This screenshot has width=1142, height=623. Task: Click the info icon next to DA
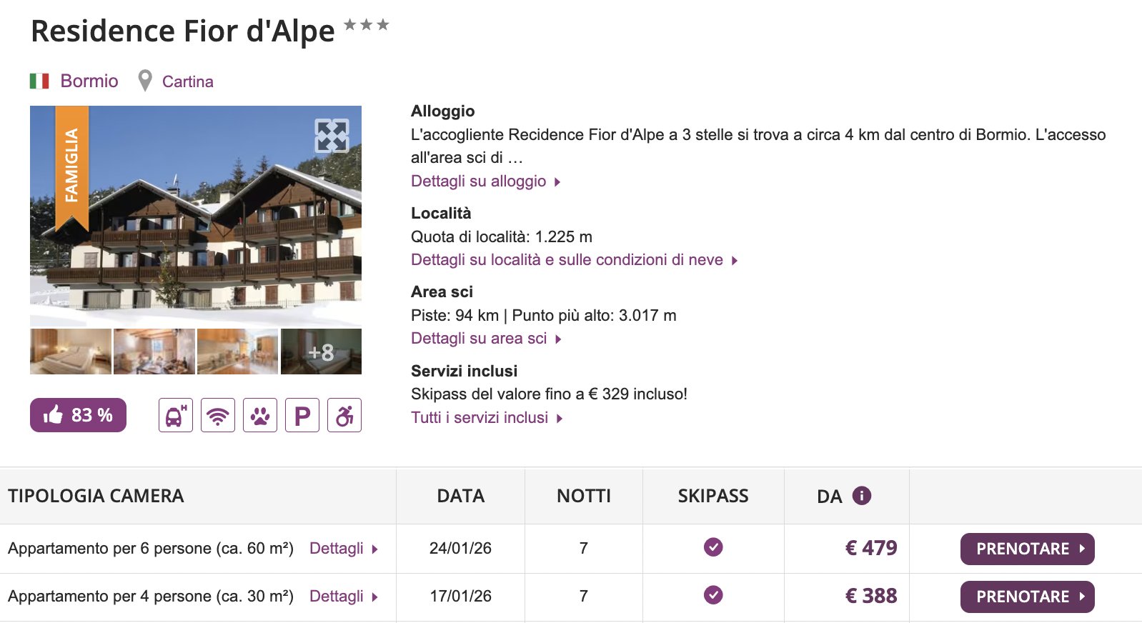pyautogui.click(x=862, y=496)
